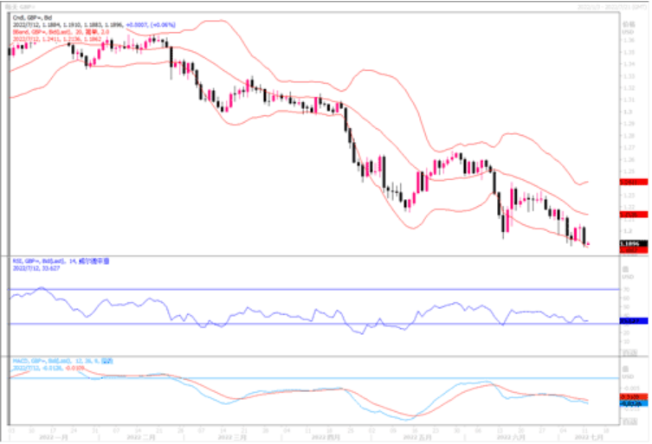The width and height of the screenshot is (652, 444).
Task: Click the bottom date axis of the chart
Action: (x=312, y=430)
